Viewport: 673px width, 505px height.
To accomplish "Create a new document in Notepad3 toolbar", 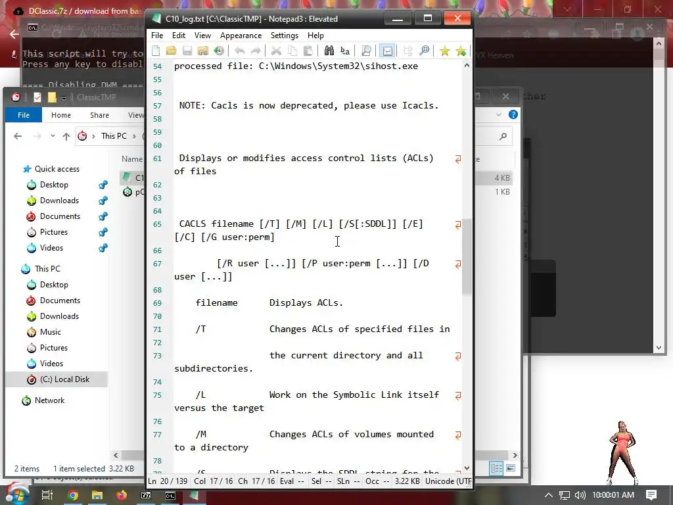I will (x=156, y=51).
